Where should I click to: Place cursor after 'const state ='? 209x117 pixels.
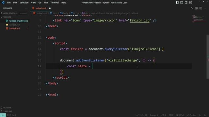(92, 66)
